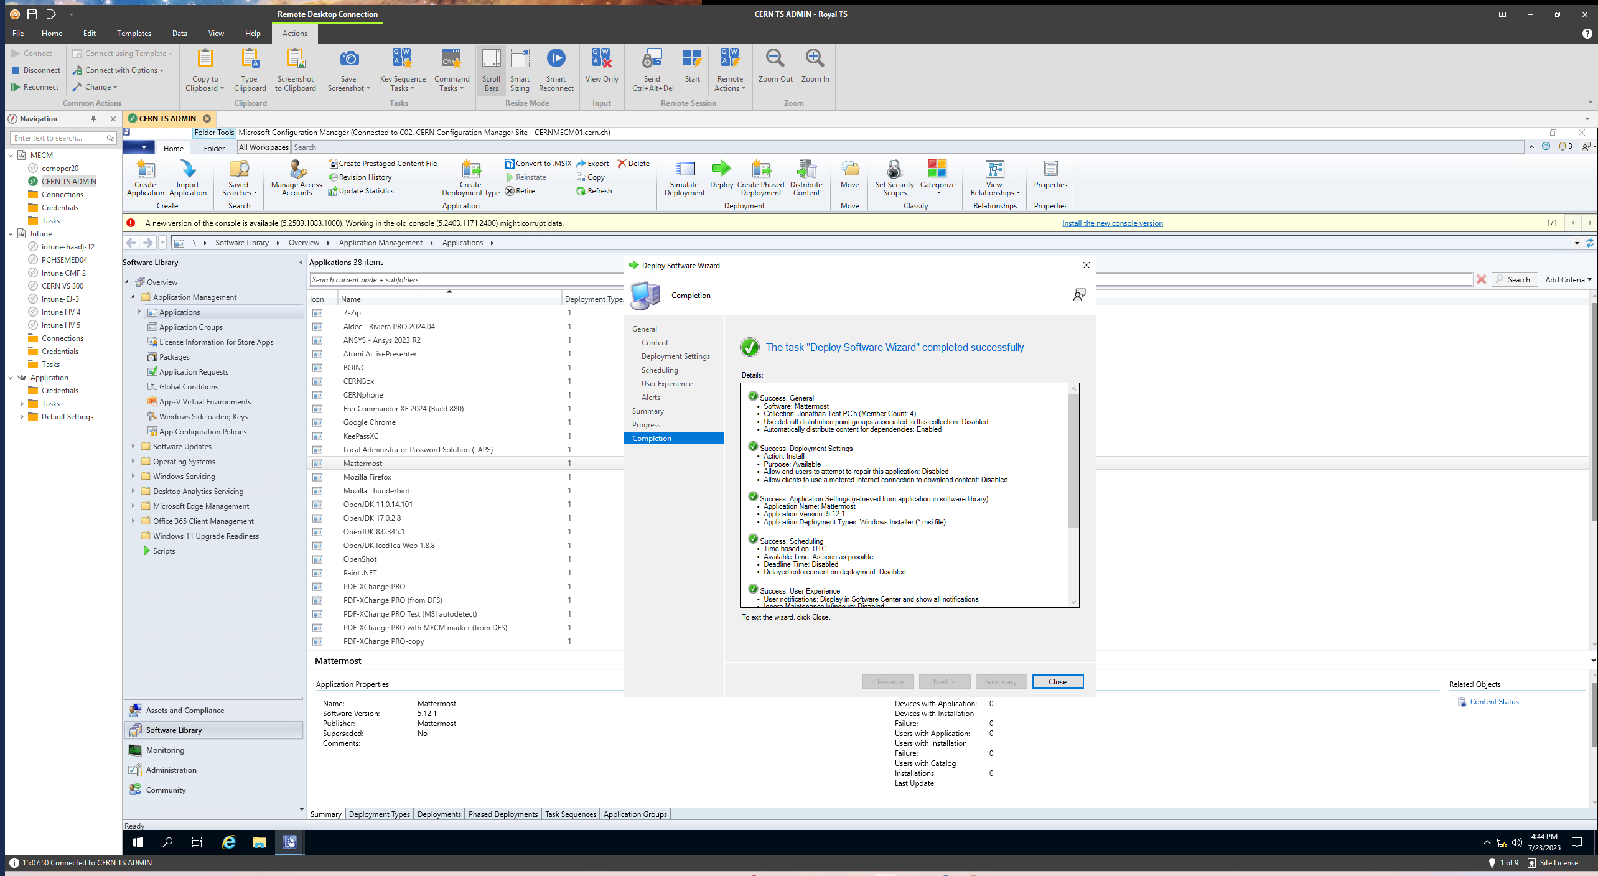Open File Explorer from taskbar
The image size is (1598, 876).
pyautogui.click(x=259, y=842)
